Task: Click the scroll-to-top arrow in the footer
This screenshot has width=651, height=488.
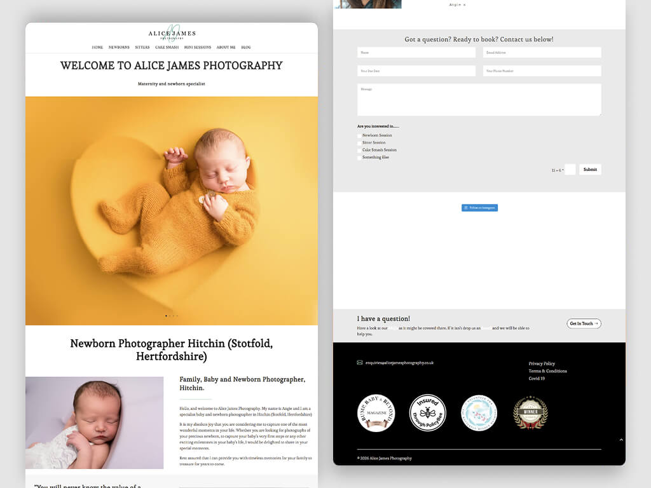Action: click(621, 440)
